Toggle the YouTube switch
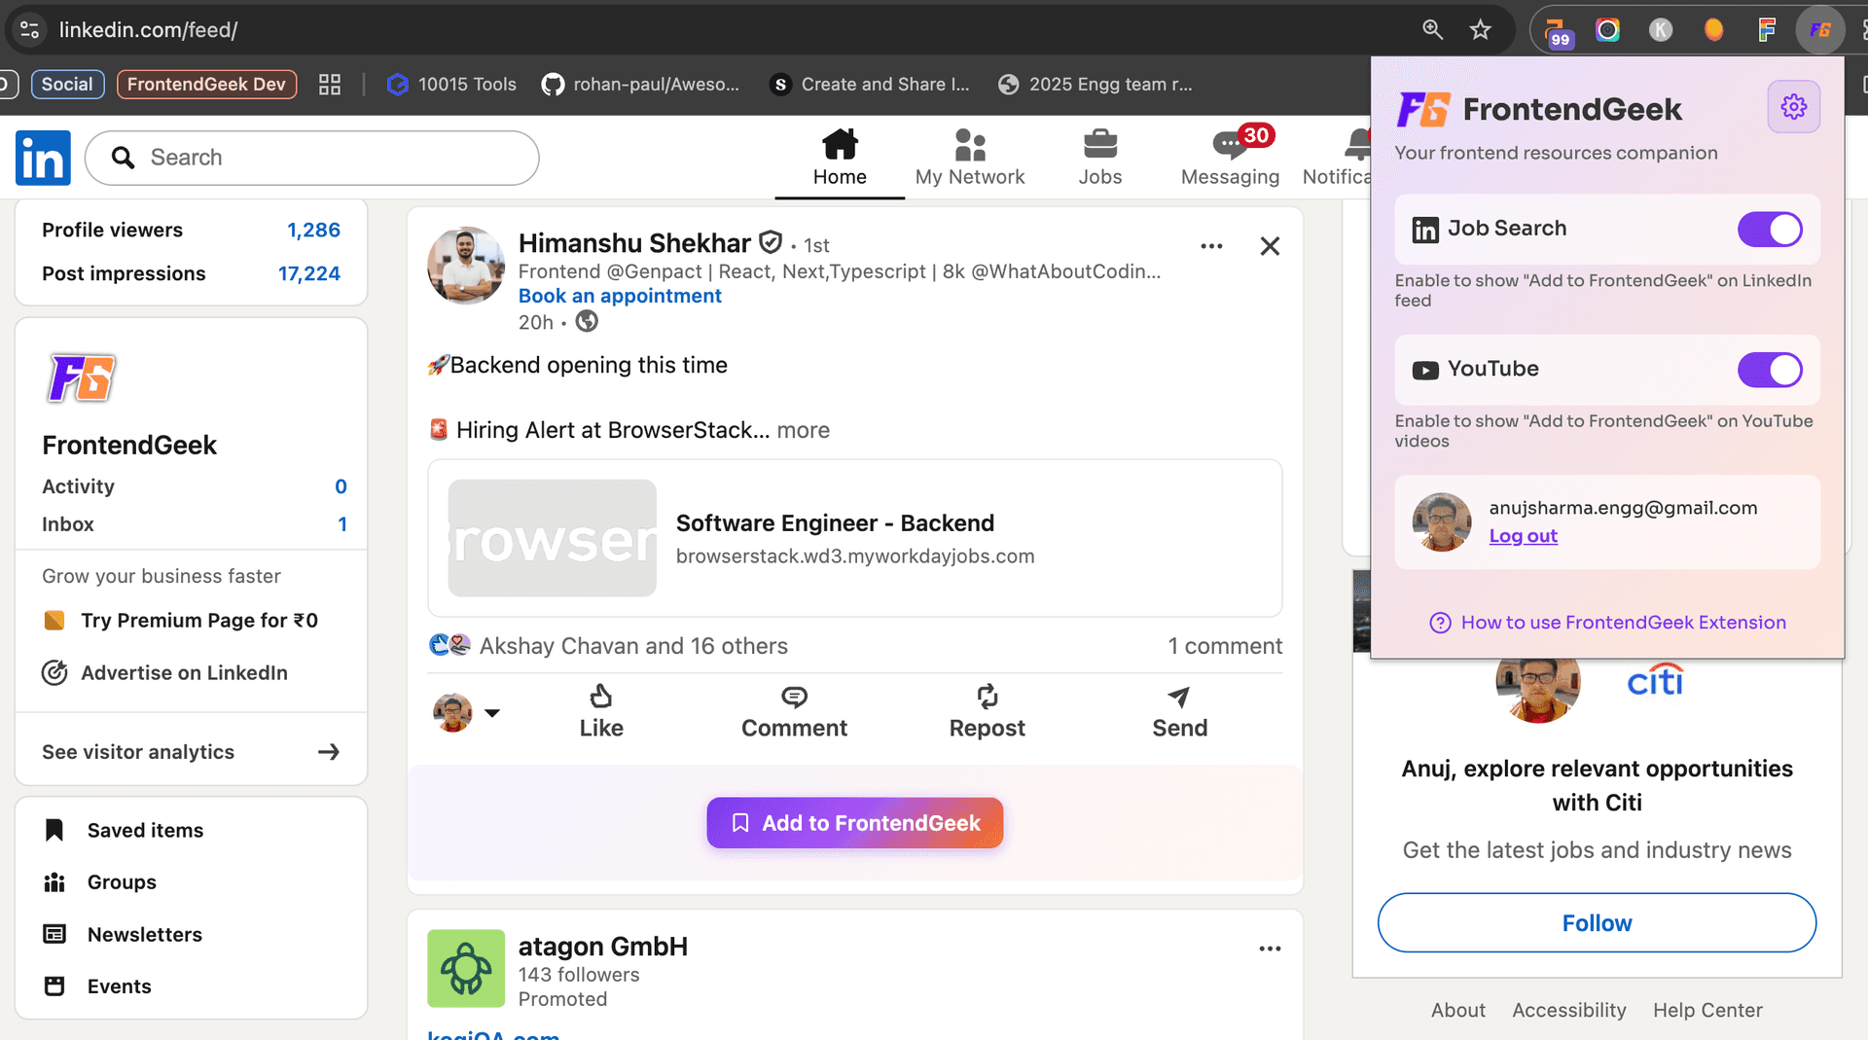Image resolution: width=1868 pixels, height=1040 pixels. 1770,370
